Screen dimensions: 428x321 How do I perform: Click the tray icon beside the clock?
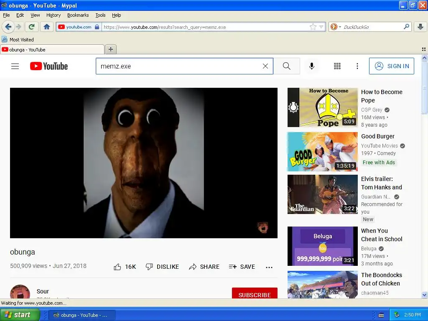[397, 315]
